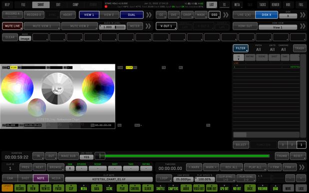The height and width of the screenshot is (193, 309).
Task: Click the PLAY ALL button
Action: click(x=255, y=167)
